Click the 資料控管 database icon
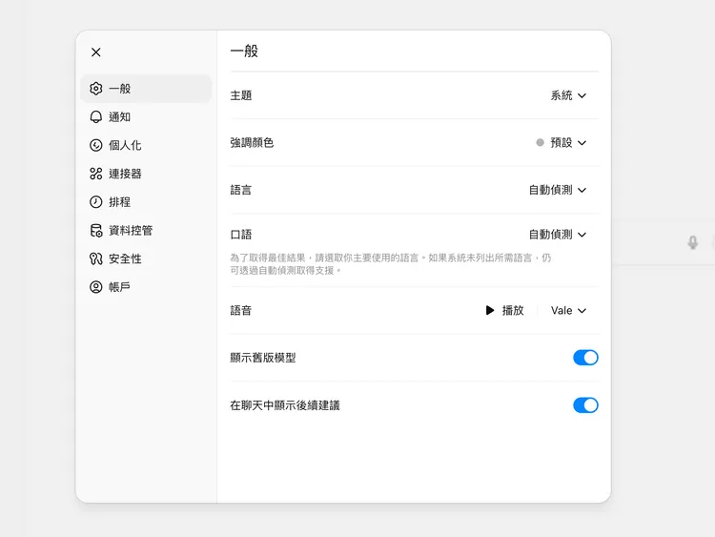Image resolution: width=715 pixels, height=537 pixels. click(x=95, y=231)
